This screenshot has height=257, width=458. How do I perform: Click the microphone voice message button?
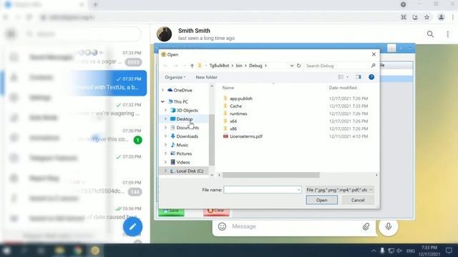tap(388, 226)
